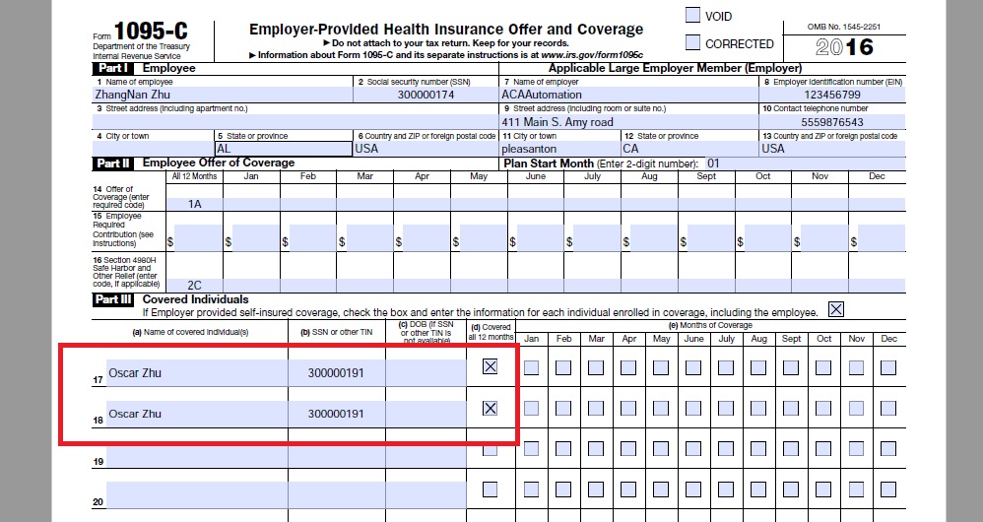Click the empty employee city or town field
Screen dimensions: 983x522
[x=153, y=149]
